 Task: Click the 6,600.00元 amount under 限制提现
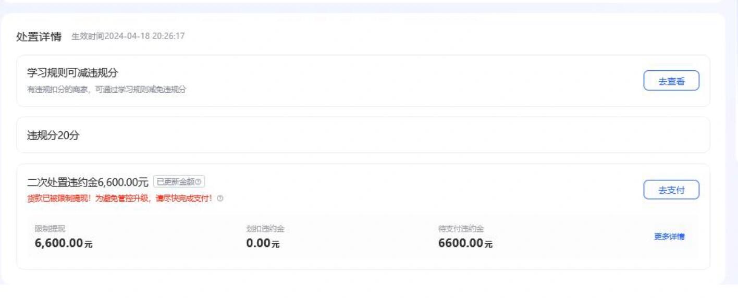(x=64, y=243)
